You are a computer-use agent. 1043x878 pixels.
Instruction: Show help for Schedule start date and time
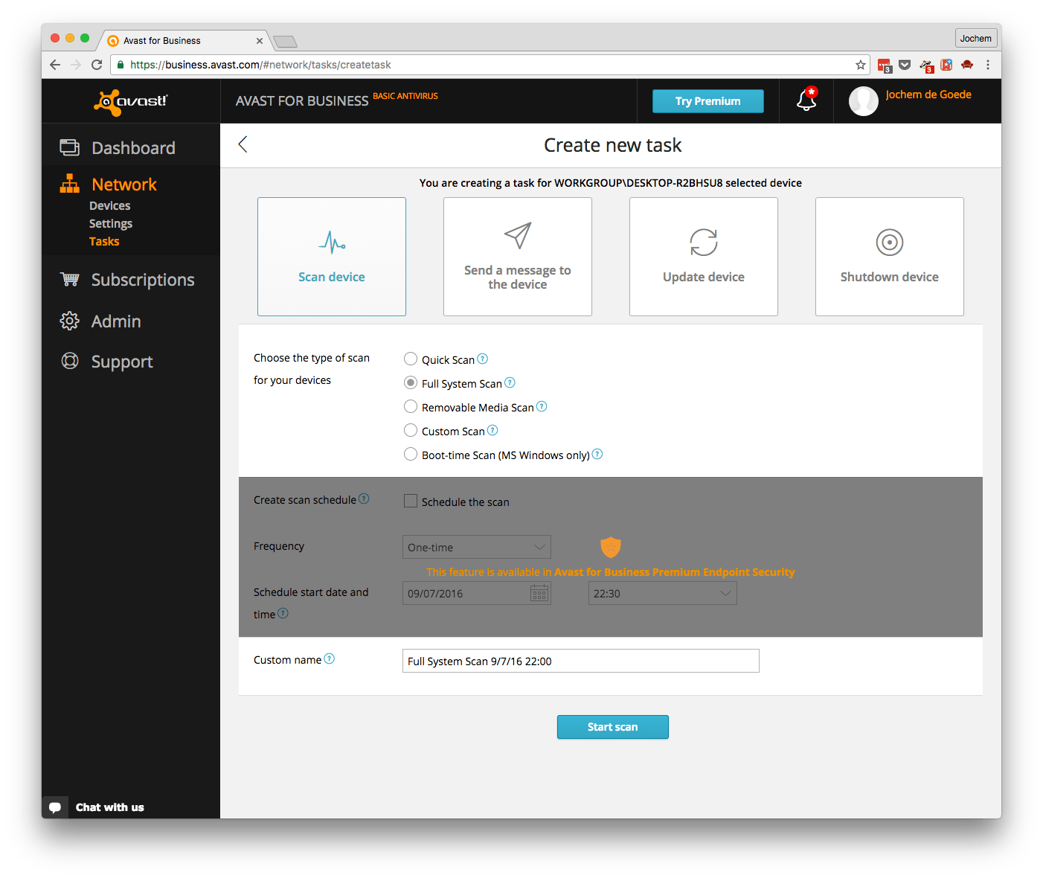click(x=283, y=613)
